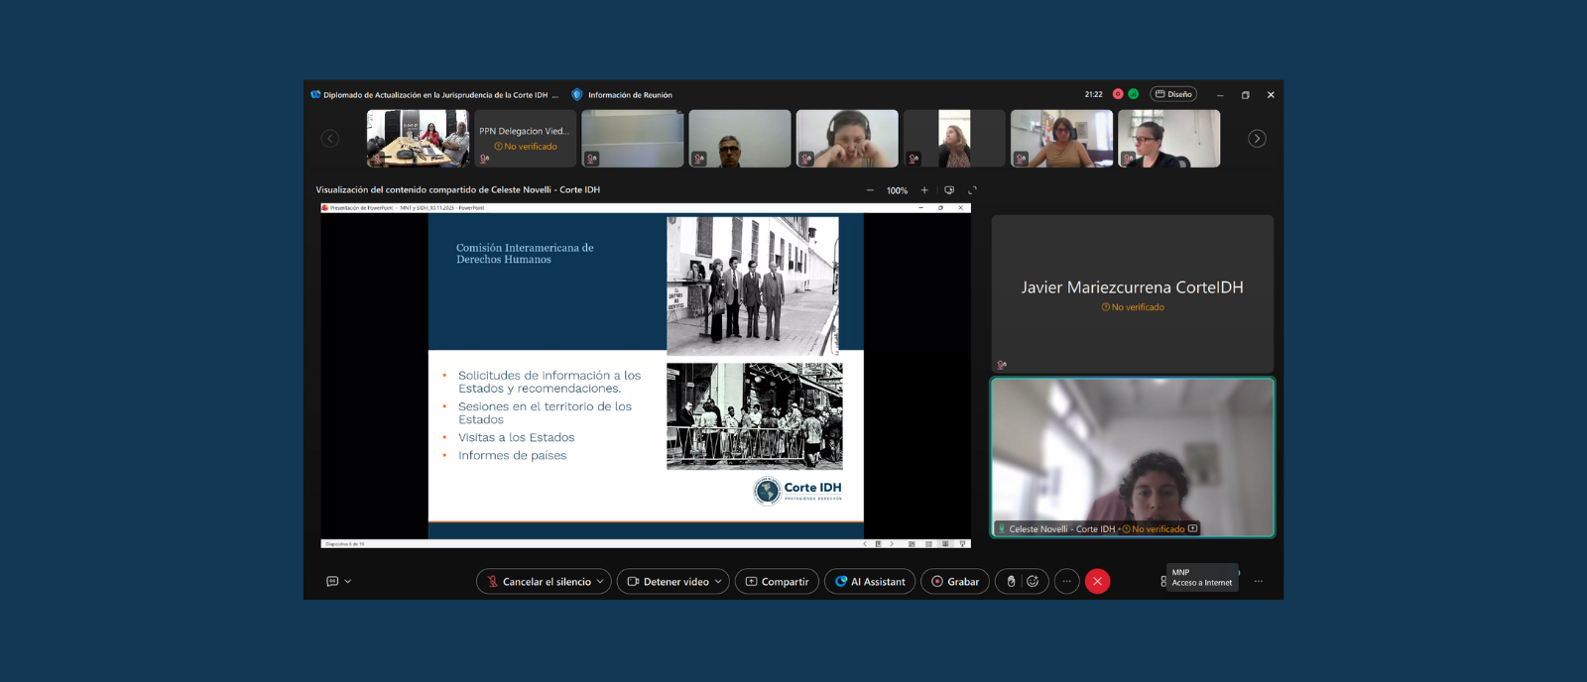Expand the closed captions options chevron
The height and width of the screenshot is (682, 1587).
coord(348,582)
